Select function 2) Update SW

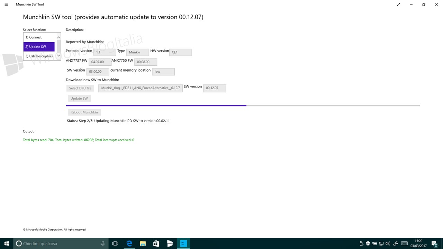tap(39, 47)
